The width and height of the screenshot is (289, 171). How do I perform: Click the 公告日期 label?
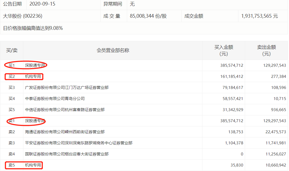click(12, 4)
